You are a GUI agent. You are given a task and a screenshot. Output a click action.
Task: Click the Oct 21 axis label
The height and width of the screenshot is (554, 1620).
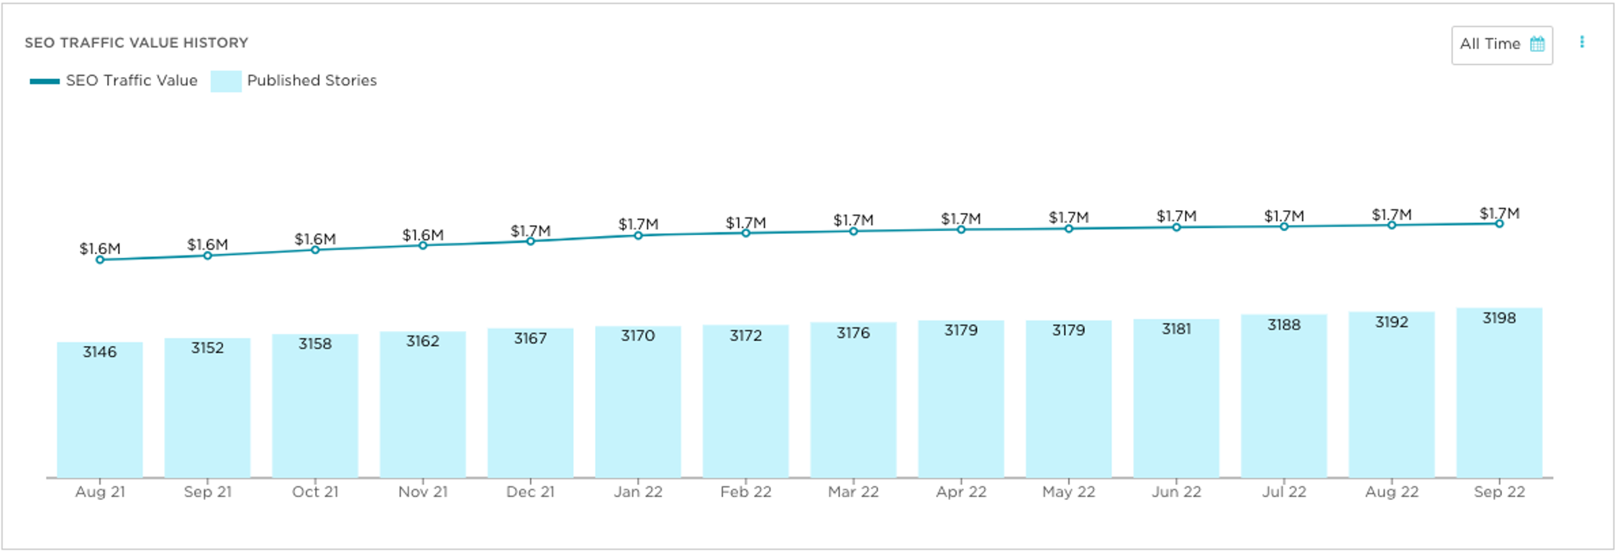(x=315, y=492)
